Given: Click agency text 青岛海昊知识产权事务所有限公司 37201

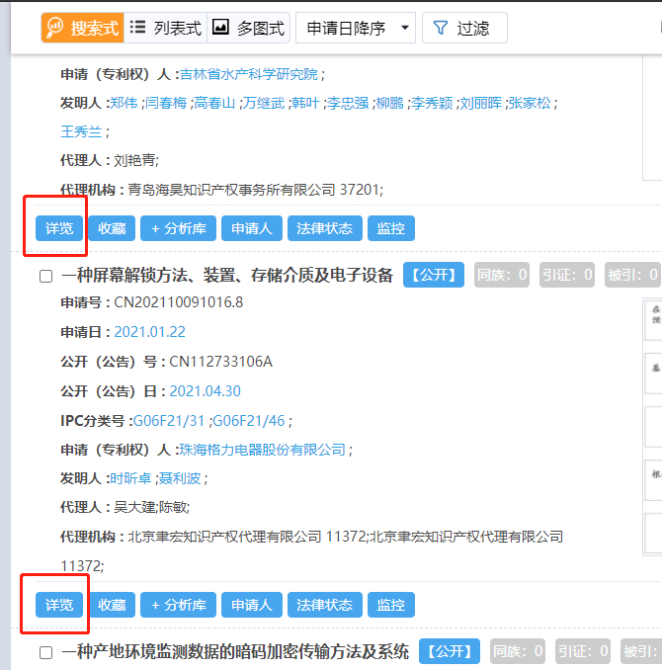Looking at the screenshot, I should [x=255, y=190].
